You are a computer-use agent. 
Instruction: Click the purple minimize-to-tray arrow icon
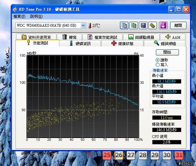click(163, 26)
